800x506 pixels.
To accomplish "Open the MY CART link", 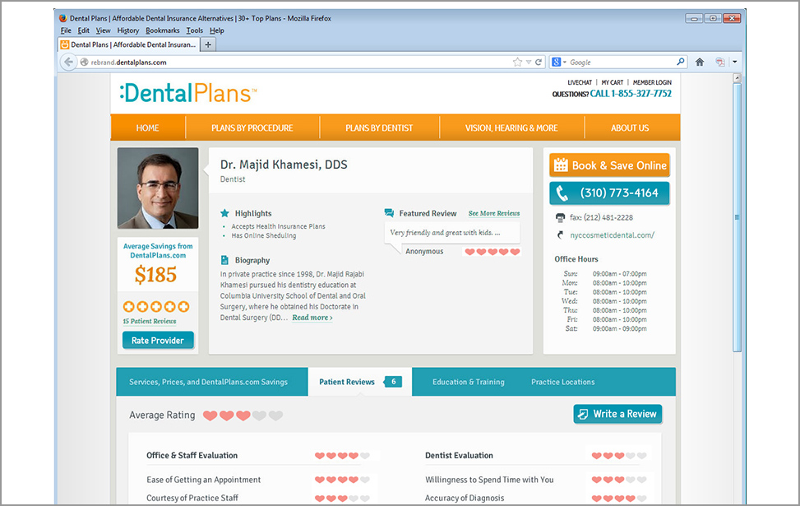I will coord(613,82).
